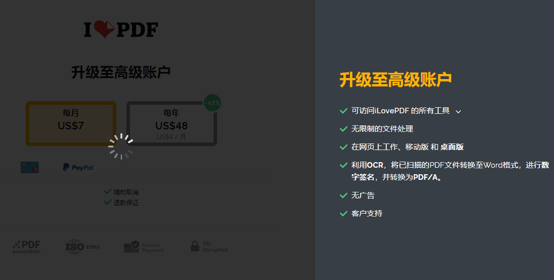Viewport: 554px width, 280px height.
Task: Click the black 升级至高级账户 heading on left
Action: click(121, 72)
